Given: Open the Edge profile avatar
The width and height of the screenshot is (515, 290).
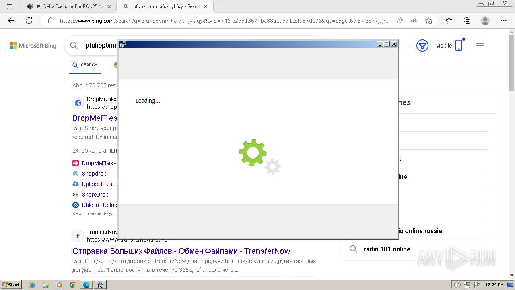Looking at the screenshot, I should (x=485, y=21).
